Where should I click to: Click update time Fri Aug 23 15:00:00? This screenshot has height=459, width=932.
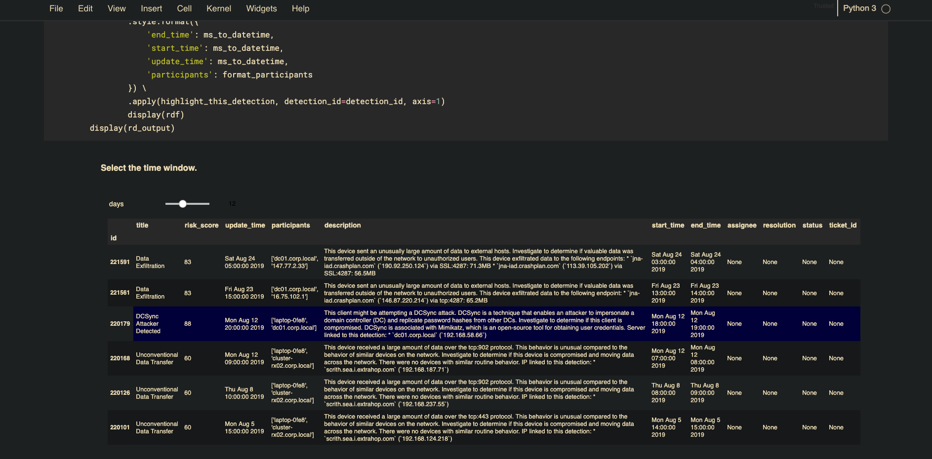click(244, 293)
